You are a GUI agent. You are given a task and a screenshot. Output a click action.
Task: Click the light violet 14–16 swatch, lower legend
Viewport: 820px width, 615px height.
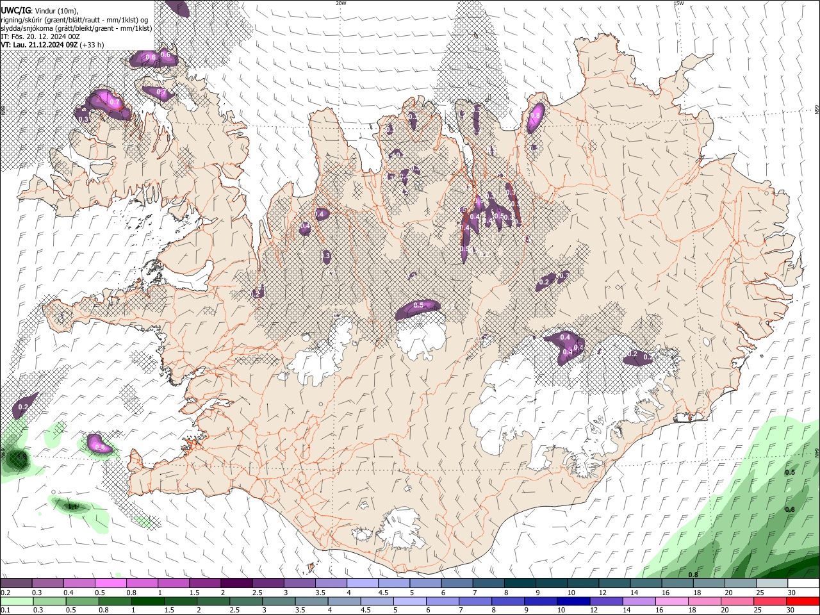coord(639,601)
